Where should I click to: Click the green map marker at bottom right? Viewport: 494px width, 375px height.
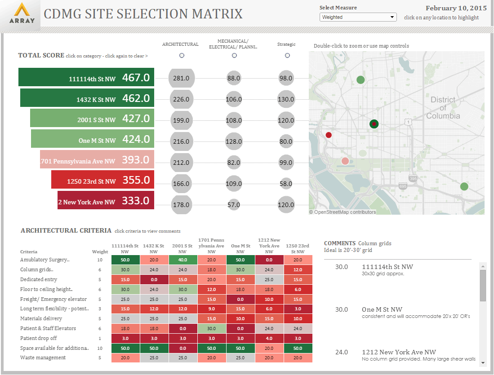464,185
